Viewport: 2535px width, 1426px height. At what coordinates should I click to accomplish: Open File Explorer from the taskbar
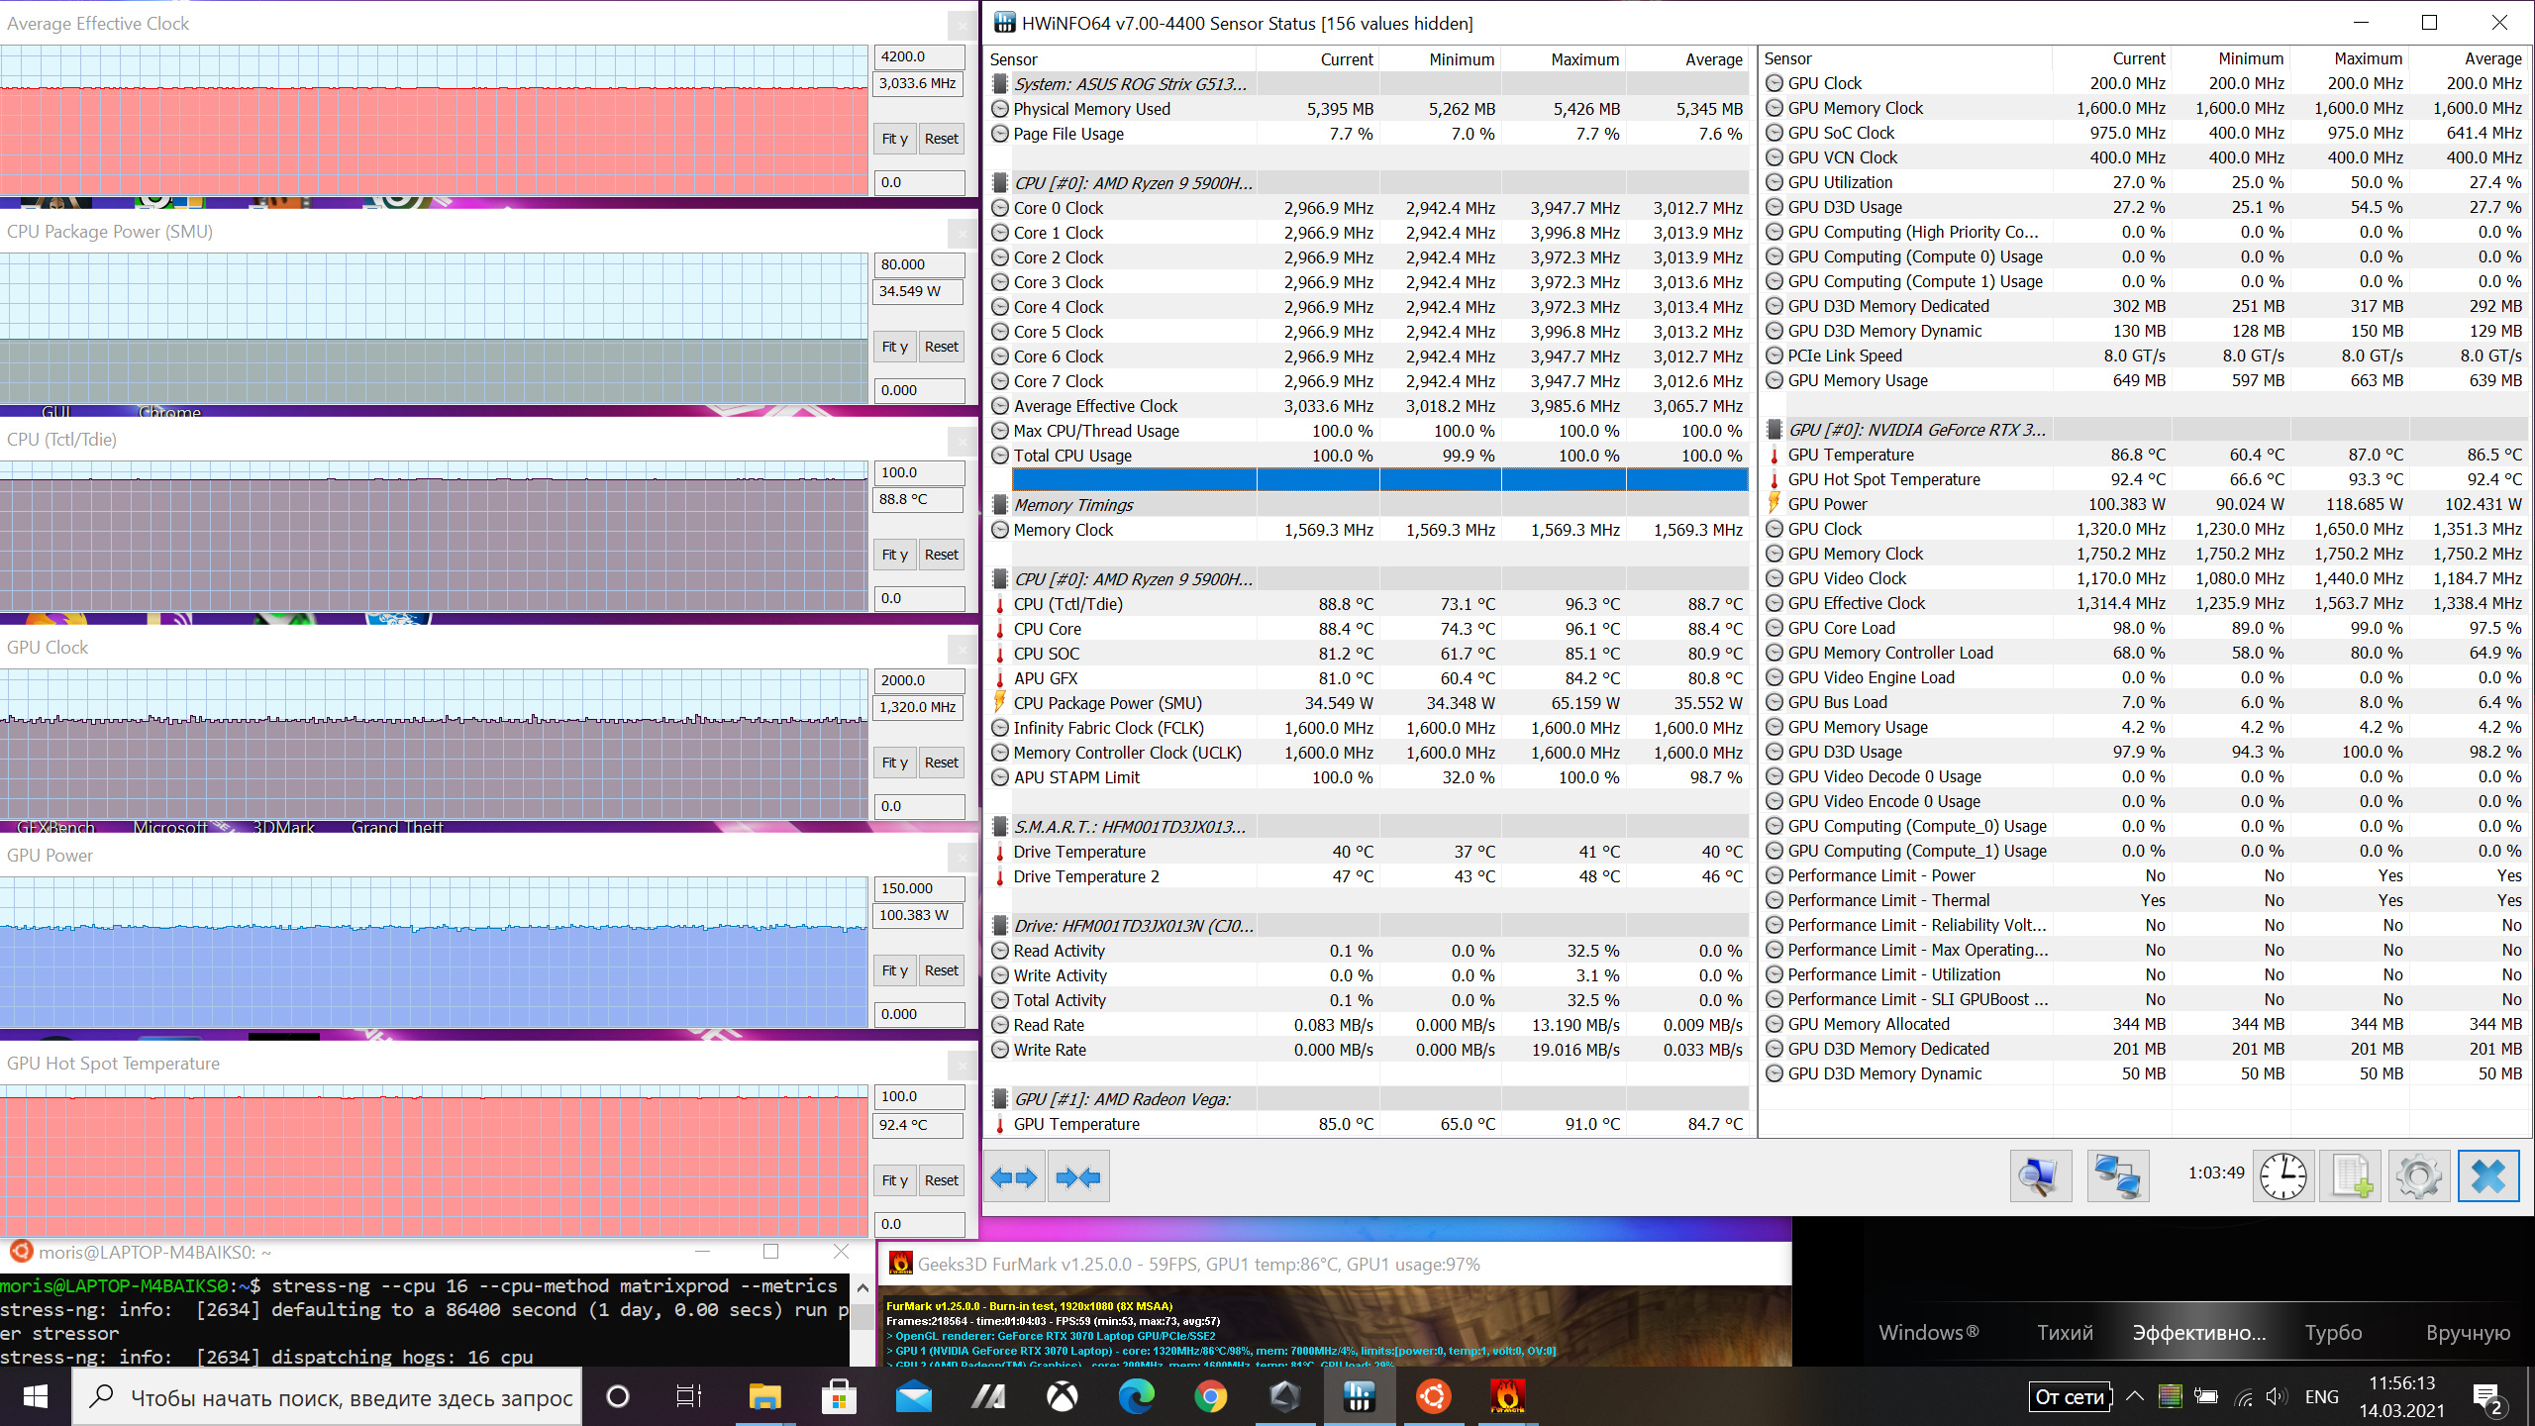tap(764, 1397)
